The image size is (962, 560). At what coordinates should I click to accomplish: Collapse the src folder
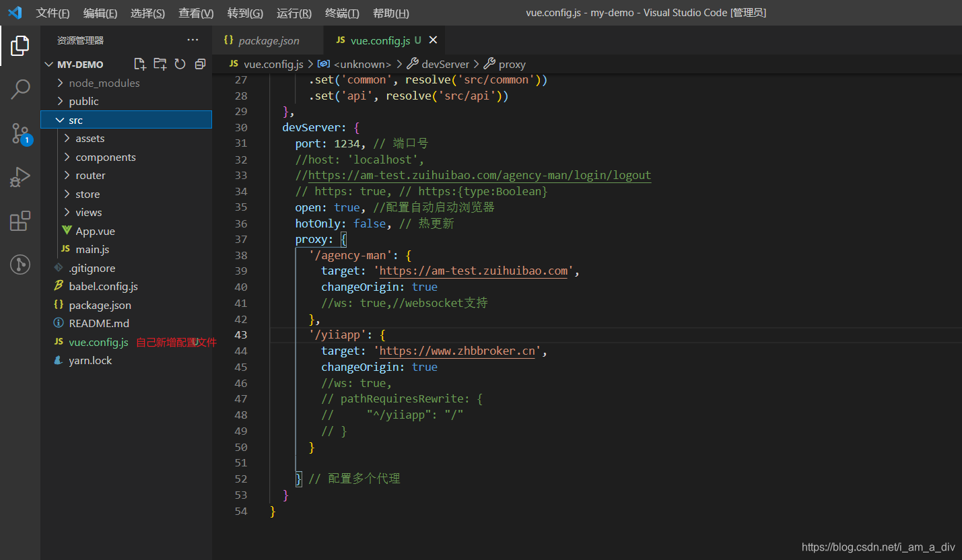coord(61,120)
